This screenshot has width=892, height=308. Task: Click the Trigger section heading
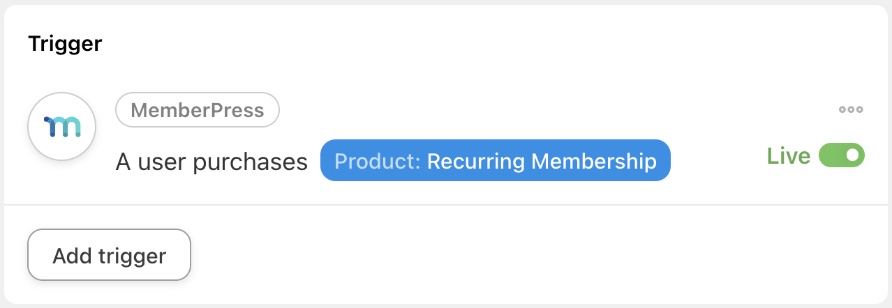tap(65, 45)
